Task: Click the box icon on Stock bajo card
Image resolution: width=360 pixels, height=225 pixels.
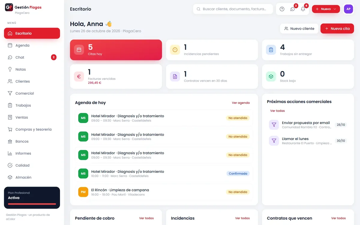Action: point(271,76)
